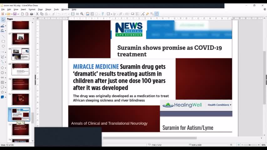Pick the Flowchart shapes tool
Image resolution: width=267 pixels, height=150 pixels.
(x=3, y=82)
